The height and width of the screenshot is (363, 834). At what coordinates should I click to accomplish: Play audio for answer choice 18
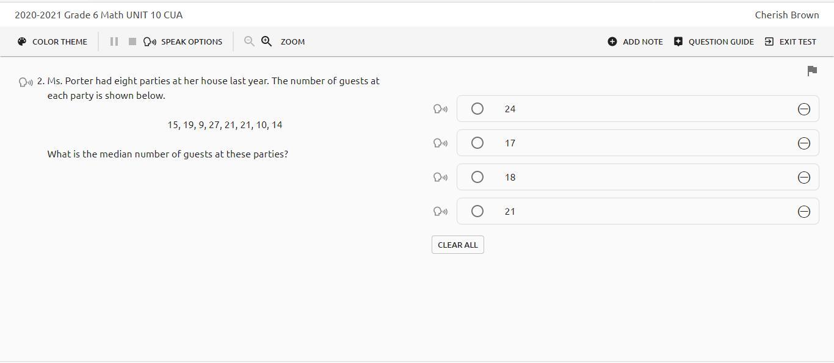point(440,178)
